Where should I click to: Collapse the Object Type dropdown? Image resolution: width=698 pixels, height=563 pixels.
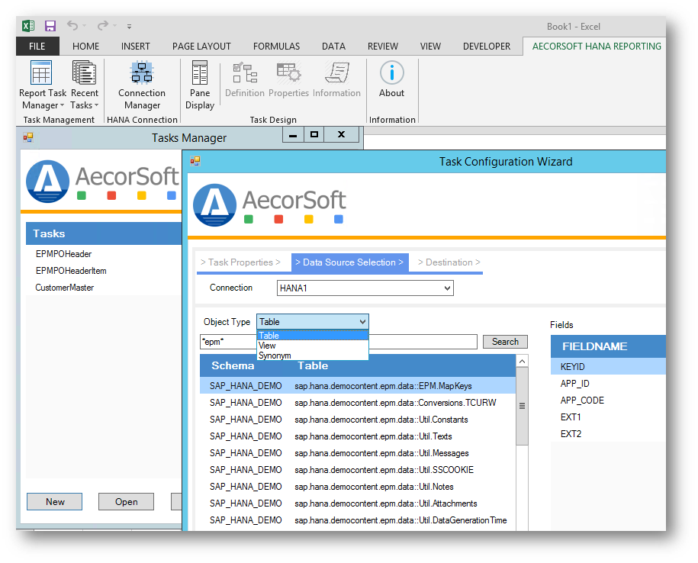point(363,322)
